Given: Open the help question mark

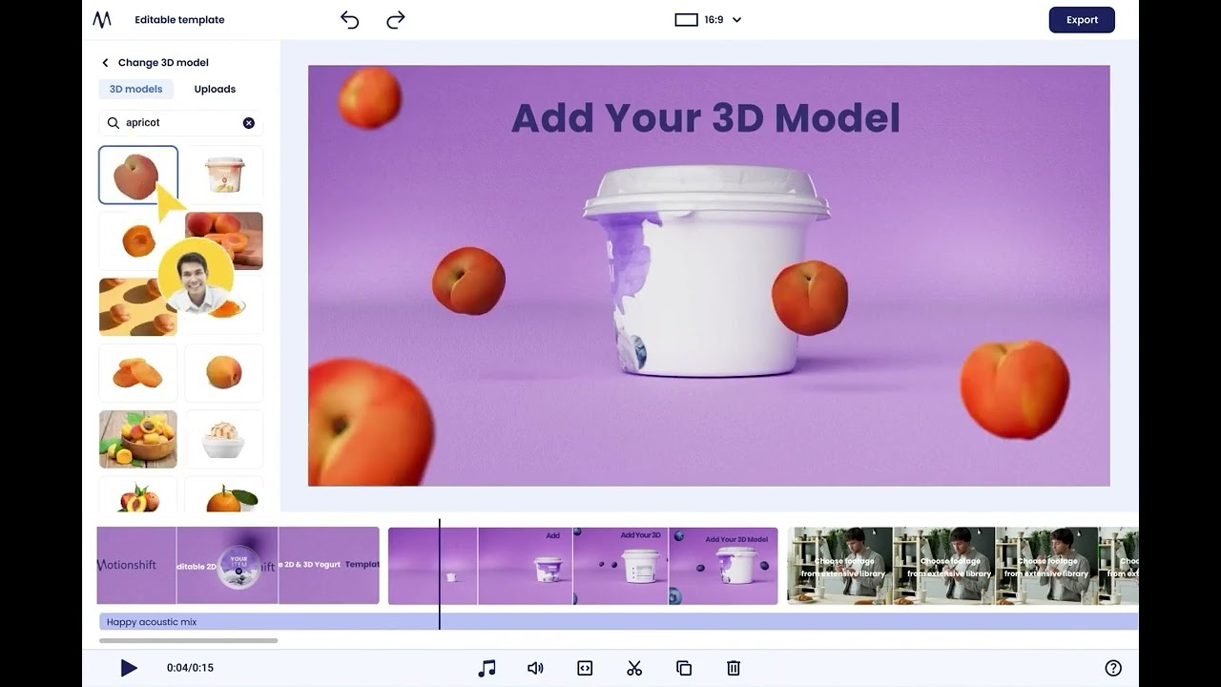Looking at the screenshot, I should click(x=1113, y=668).
